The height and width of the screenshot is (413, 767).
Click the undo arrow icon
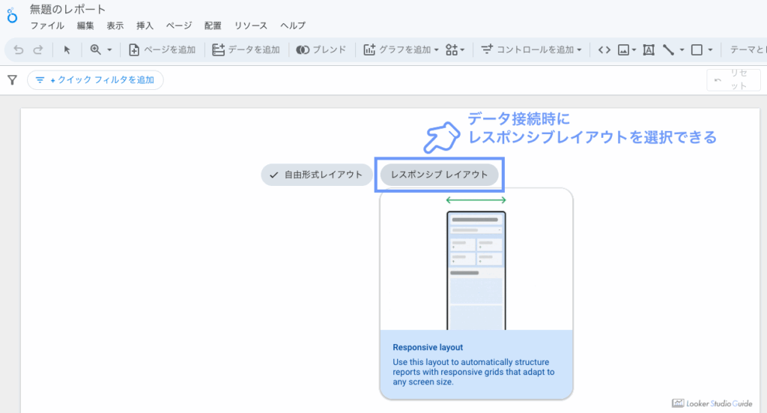point(18,50)
